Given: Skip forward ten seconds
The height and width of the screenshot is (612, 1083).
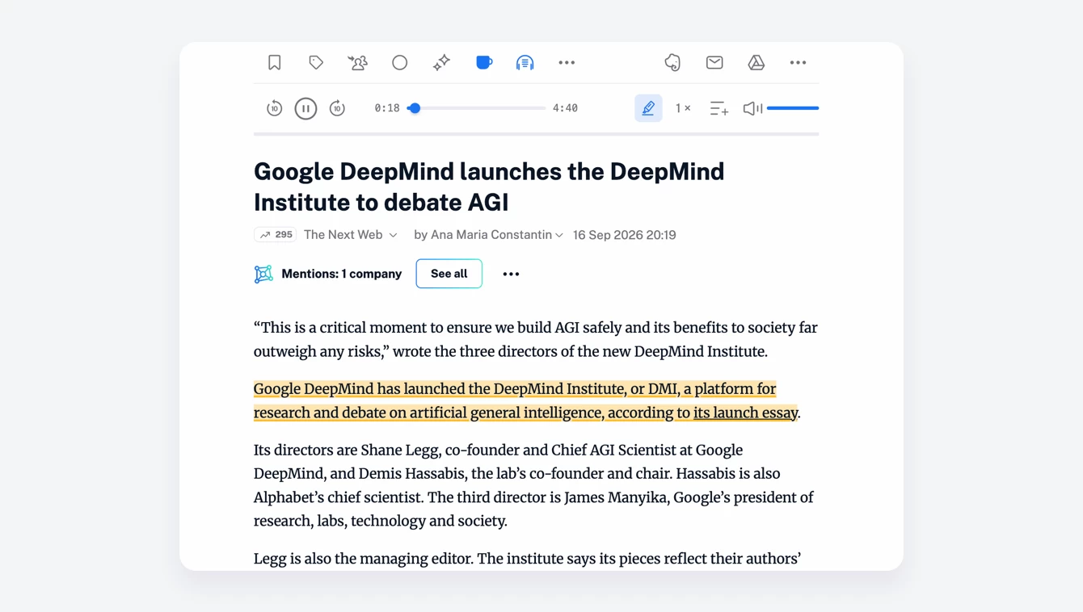Looking at the screenshot, I should (x=337, y=108).
